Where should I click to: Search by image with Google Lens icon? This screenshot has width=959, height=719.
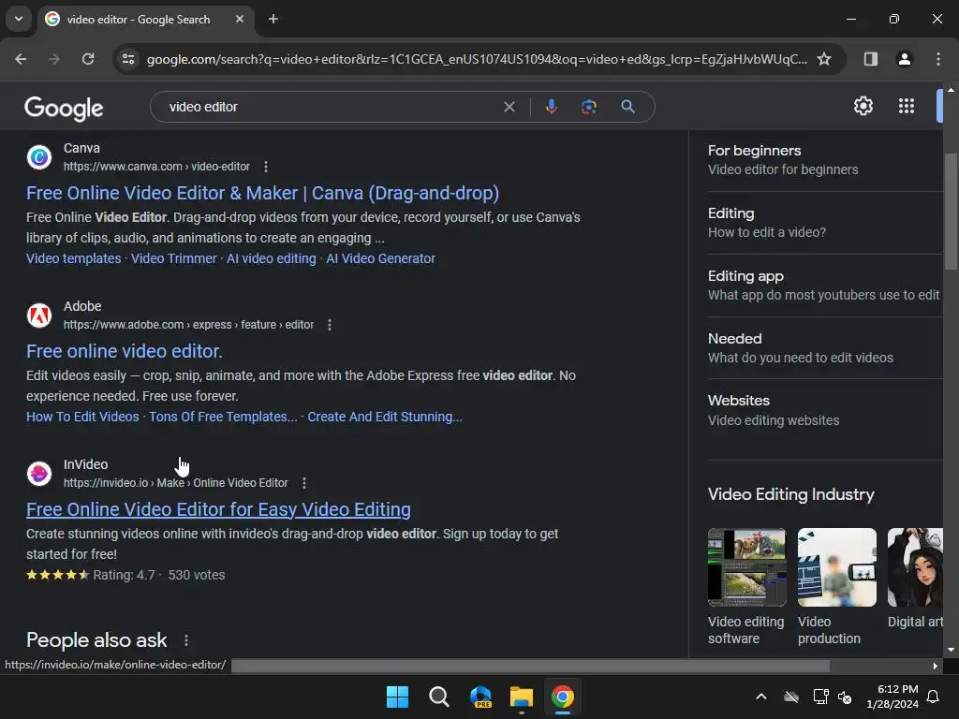[589, 107]
